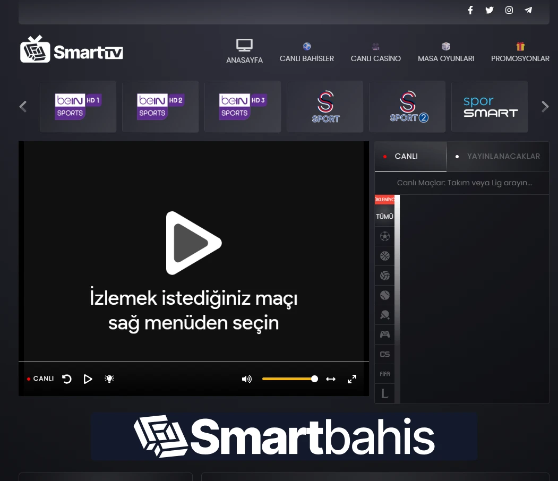Select Spor Smart channel
558x481 pixels.
pyautogui.click(x=490, y=106)
